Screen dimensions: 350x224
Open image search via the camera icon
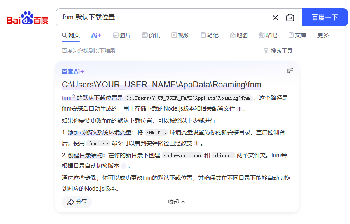tap(290, 18)
